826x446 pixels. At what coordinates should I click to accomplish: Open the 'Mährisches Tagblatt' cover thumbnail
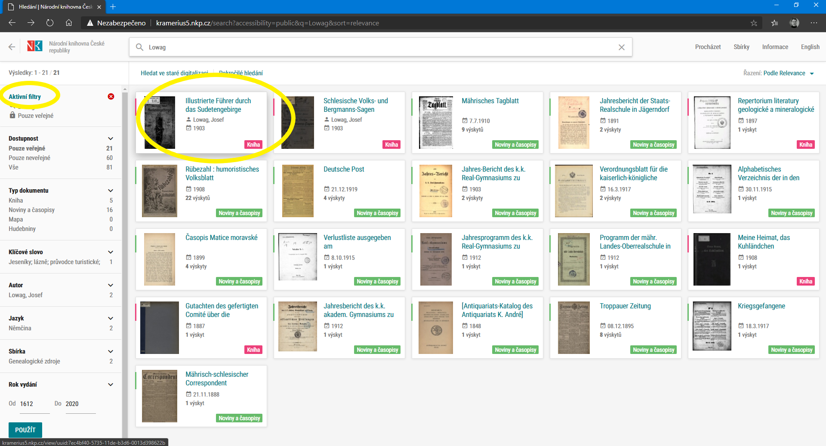point(436,123)
